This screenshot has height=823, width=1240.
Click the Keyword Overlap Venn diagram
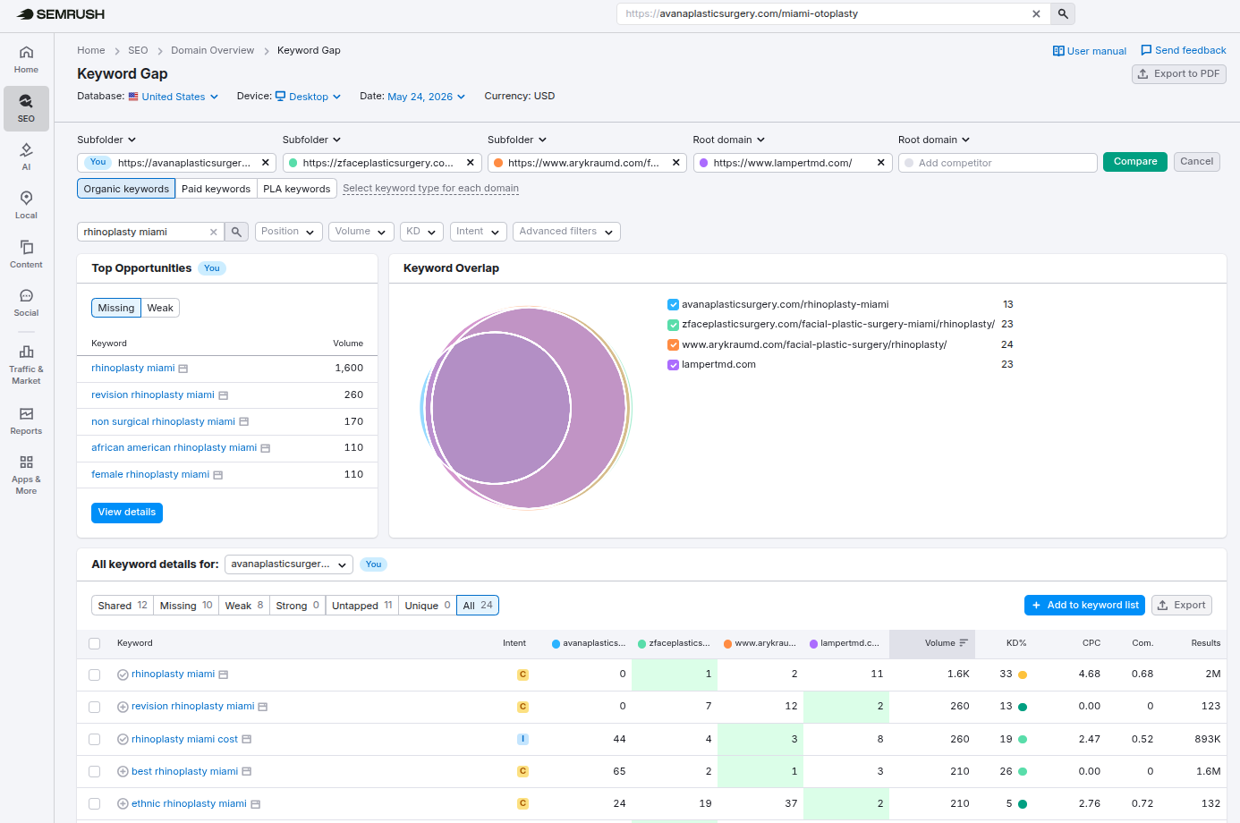526,408
